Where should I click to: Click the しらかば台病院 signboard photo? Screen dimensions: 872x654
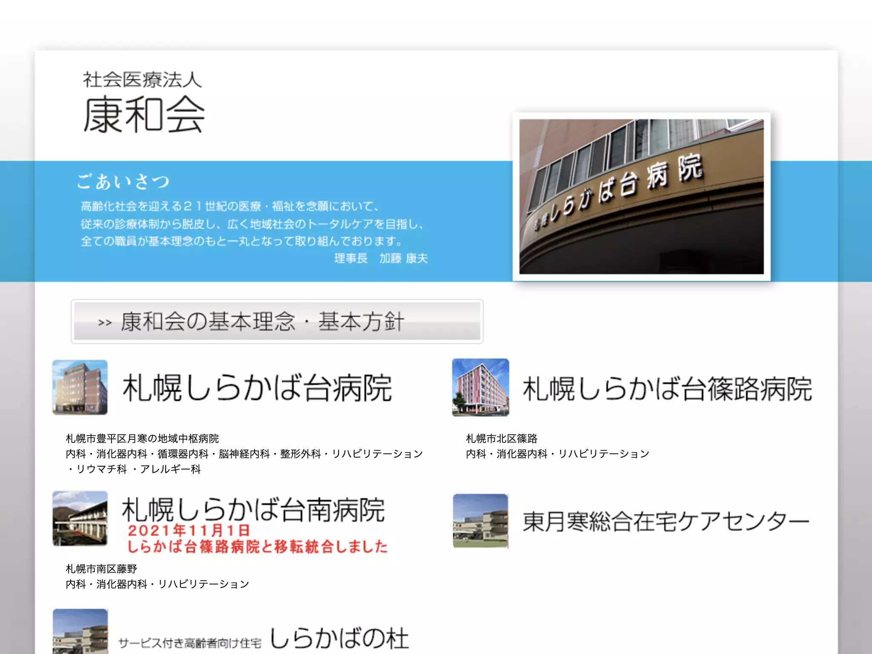tap(641, 196)
